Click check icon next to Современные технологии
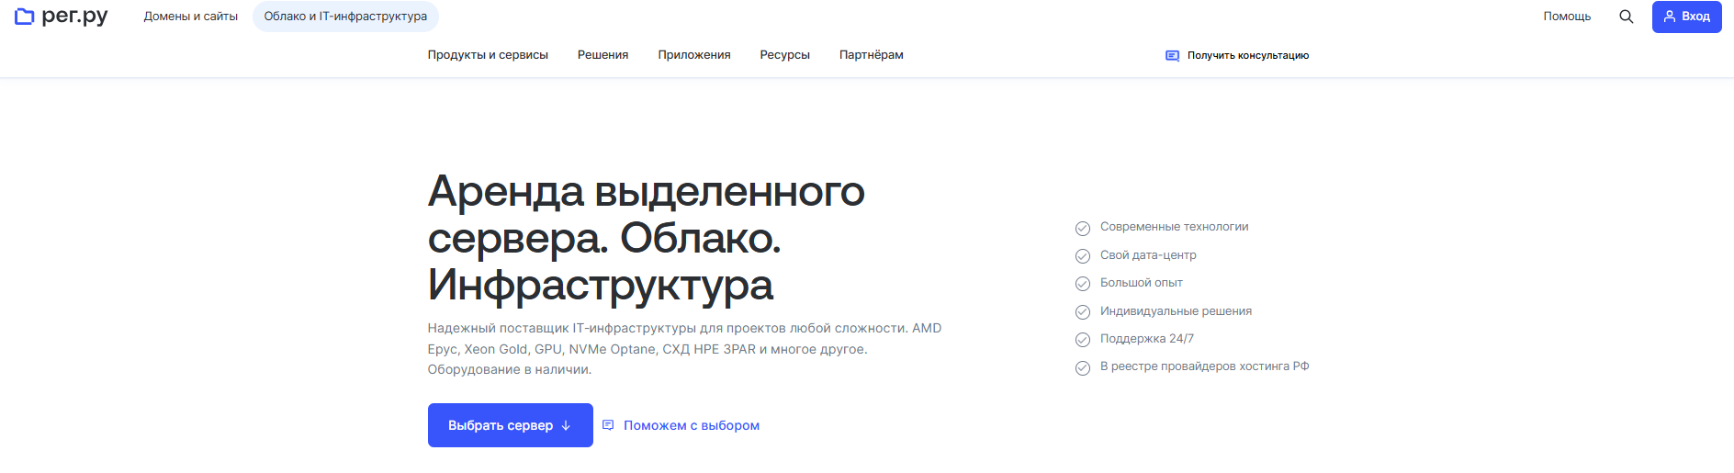1734x473 pixels. click(1083, 228)
